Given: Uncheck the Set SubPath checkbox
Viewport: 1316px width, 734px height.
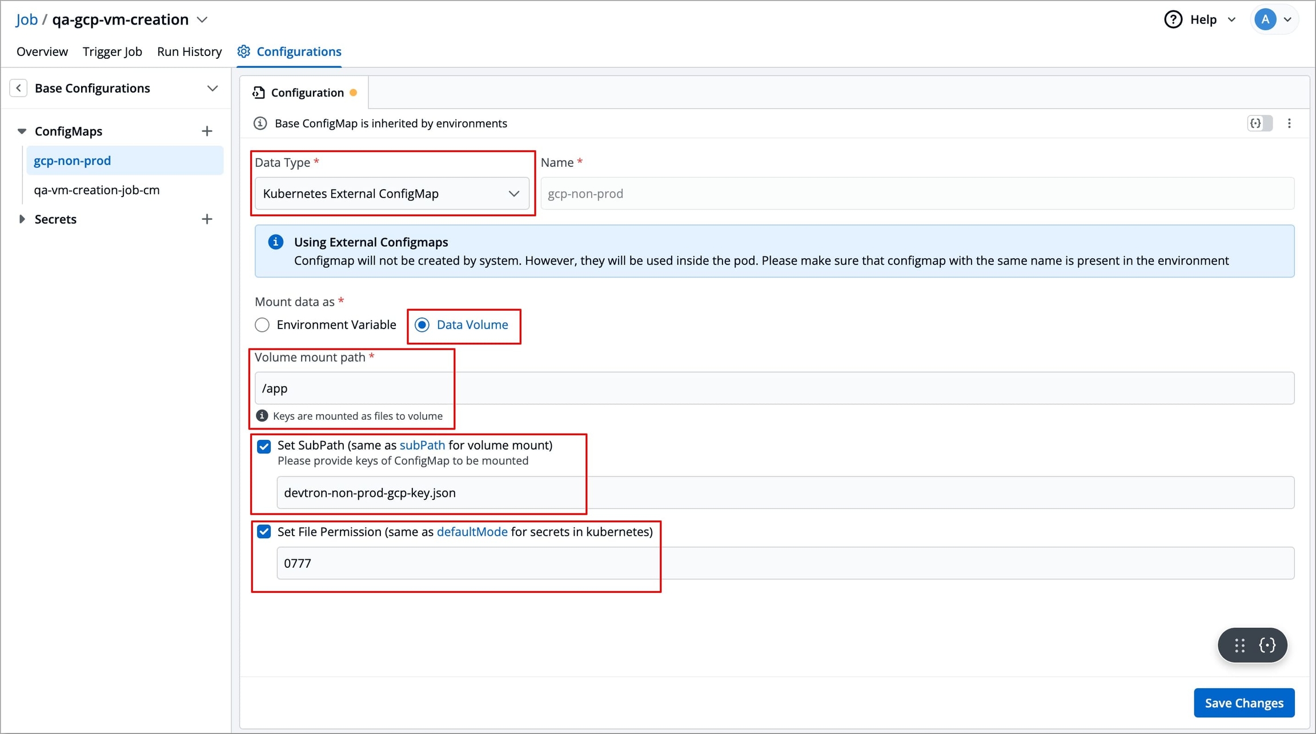Looking at the screenshot, I should tap(264, 446).
